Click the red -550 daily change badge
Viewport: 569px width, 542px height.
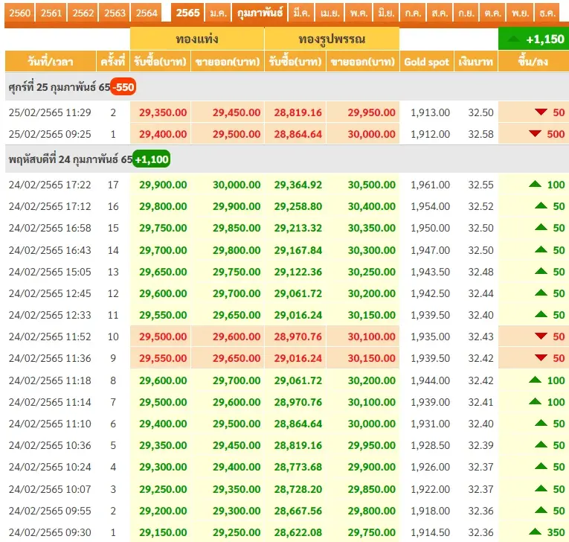pyautogui.click(x=123, y=87)
